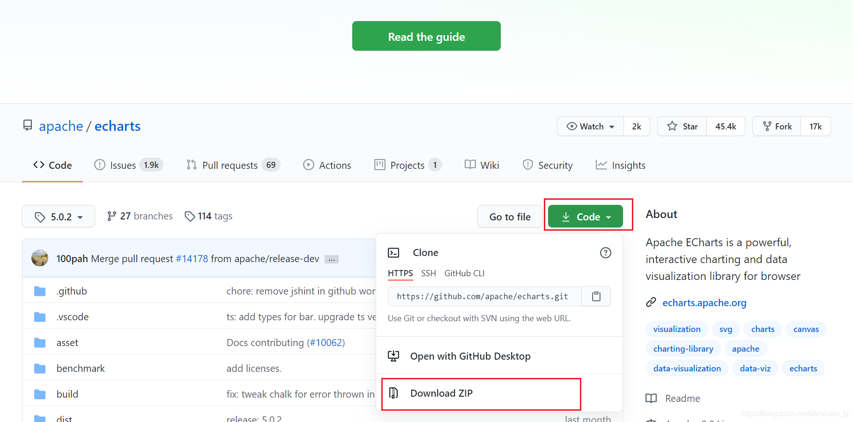Select the SSH clone tab

click(x=428, y=273)
